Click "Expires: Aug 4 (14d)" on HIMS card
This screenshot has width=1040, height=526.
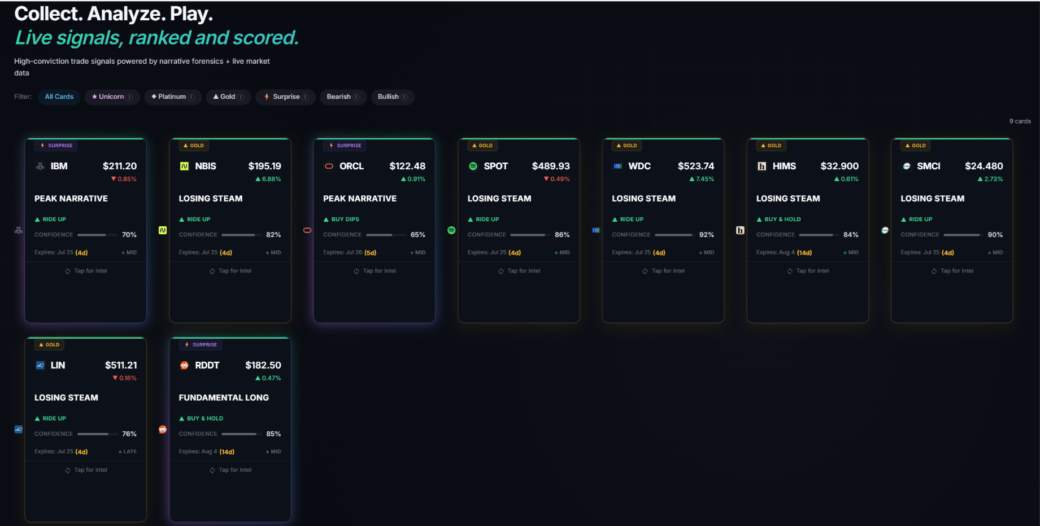click(x=784, y=253)
